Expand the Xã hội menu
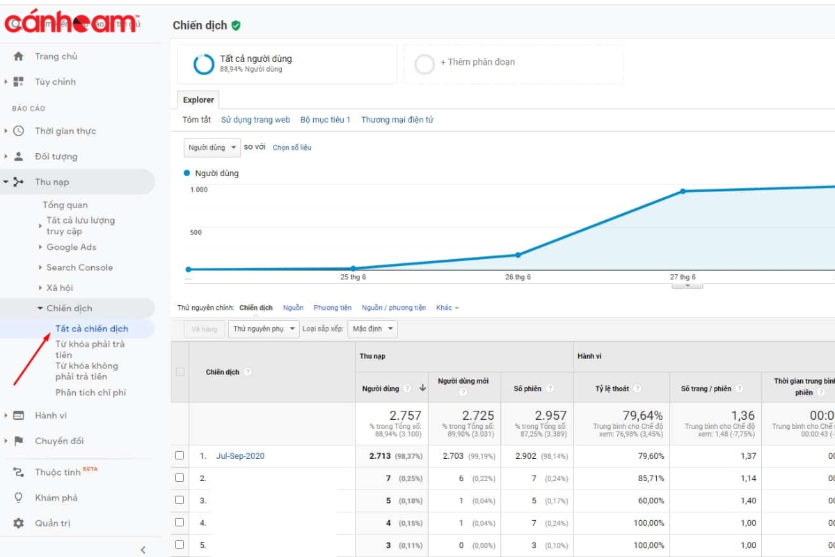The height and width of the screenshot is (557, 835). click(40, 288)
